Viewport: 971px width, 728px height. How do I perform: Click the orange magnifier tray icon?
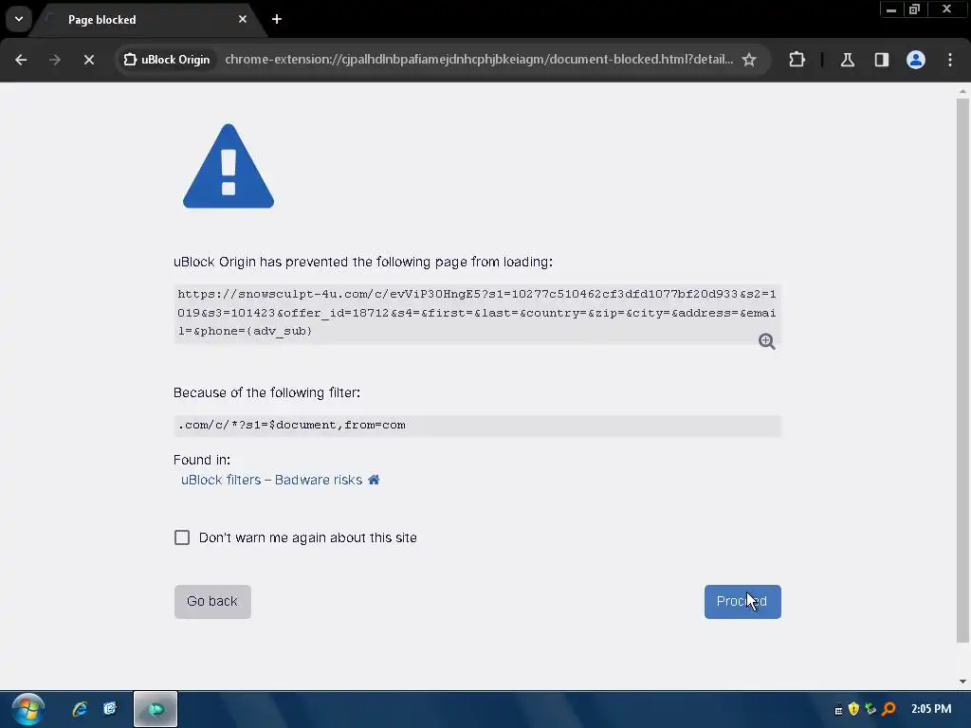(889, 709)
